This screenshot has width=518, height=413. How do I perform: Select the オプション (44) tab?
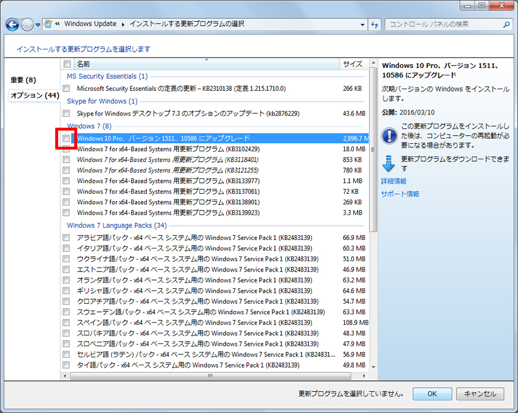[x=35, y=95]
